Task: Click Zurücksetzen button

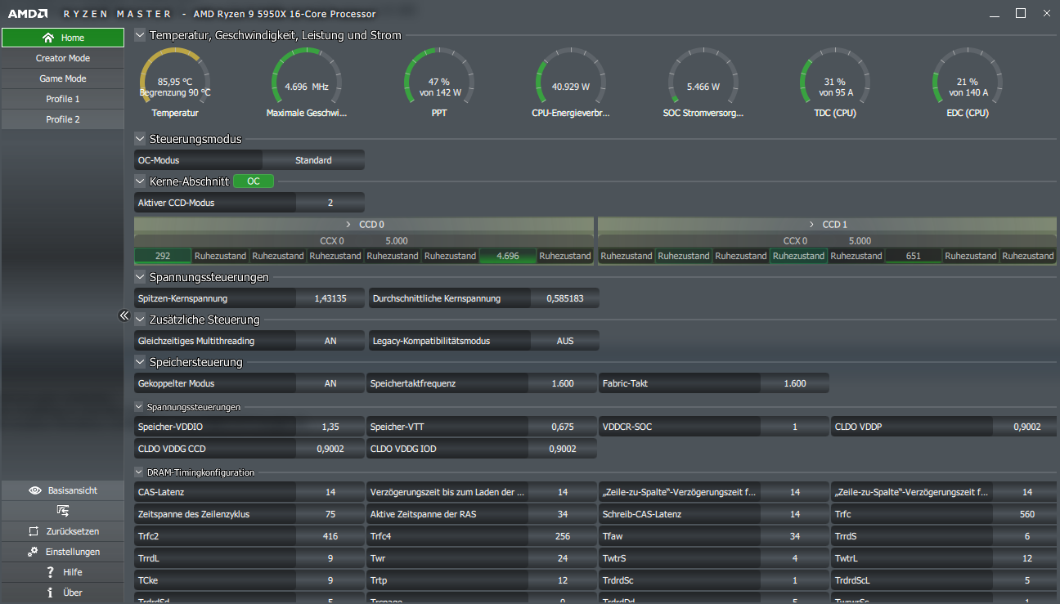Action: click(x=63, y=531)
